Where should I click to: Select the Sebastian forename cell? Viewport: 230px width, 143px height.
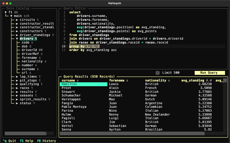pos(117,126)
